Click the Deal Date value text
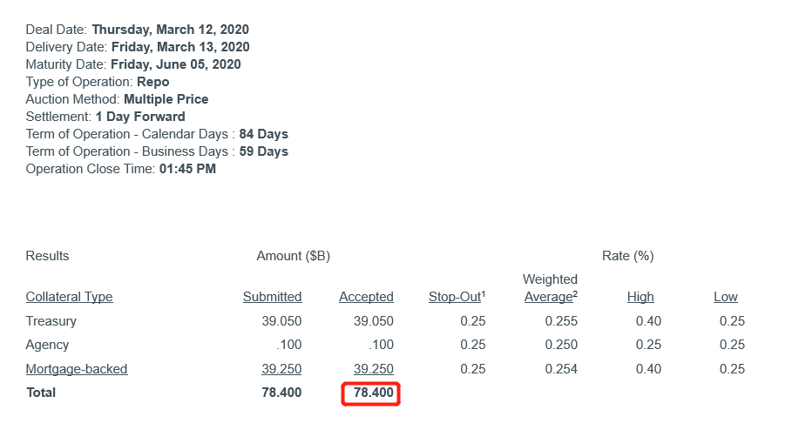 170,30
